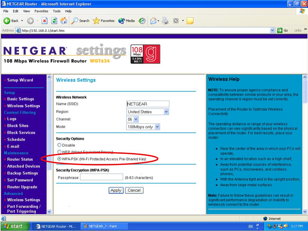The width and height of the screenshot is (308, 231).
Task: Click Wireless Help scrollbar down arrow
Action: point(305,211)
